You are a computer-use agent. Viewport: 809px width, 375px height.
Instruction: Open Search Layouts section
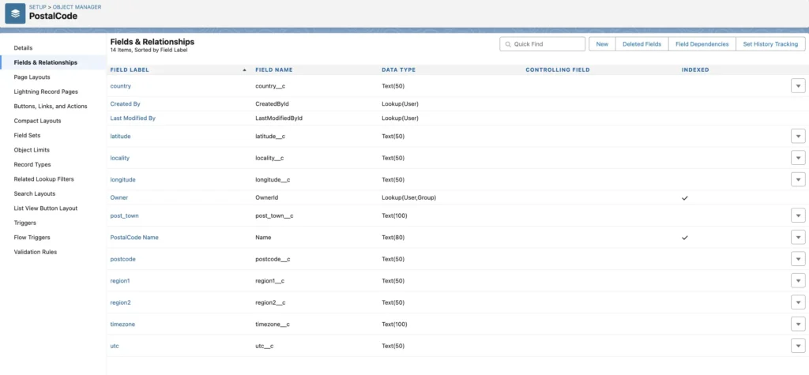pyautogui.click(x=35, y=193)
